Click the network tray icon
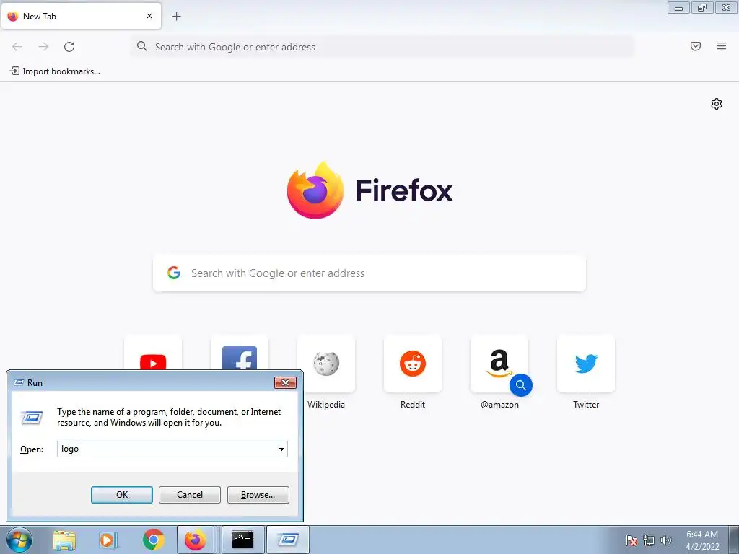Screen dimensions: 739x554 (x=649, y=540)
